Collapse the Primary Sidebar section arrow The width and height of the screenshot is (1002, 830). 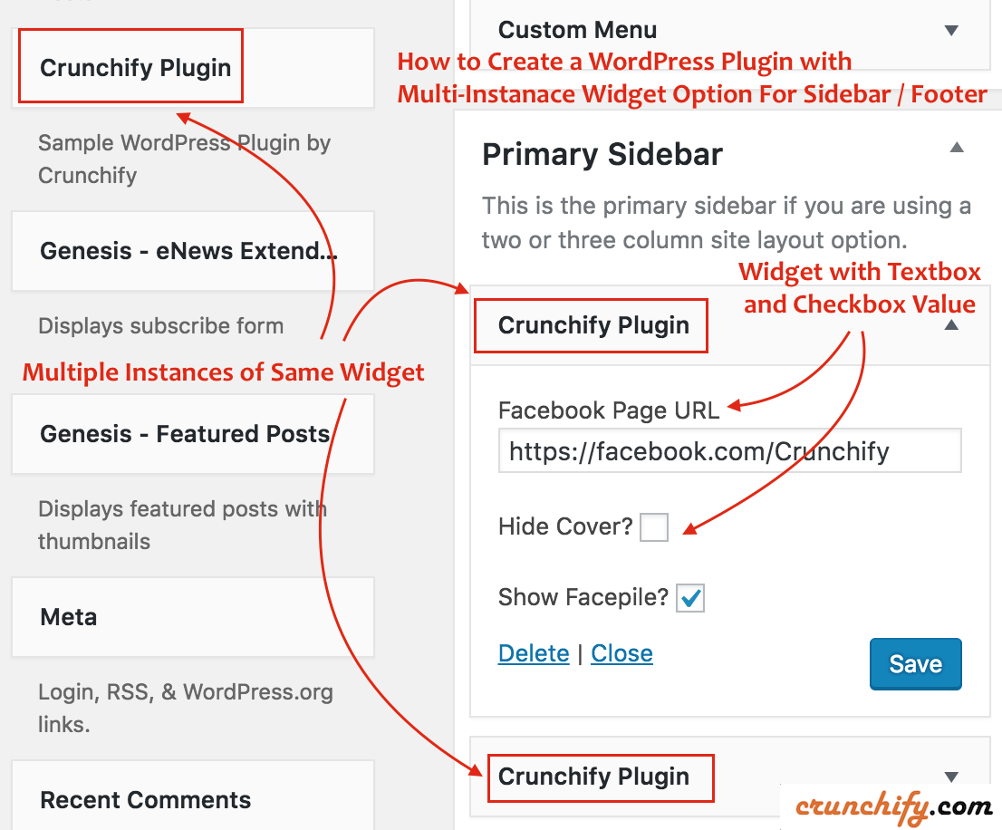pyautogui.click(x=957, y=148)
